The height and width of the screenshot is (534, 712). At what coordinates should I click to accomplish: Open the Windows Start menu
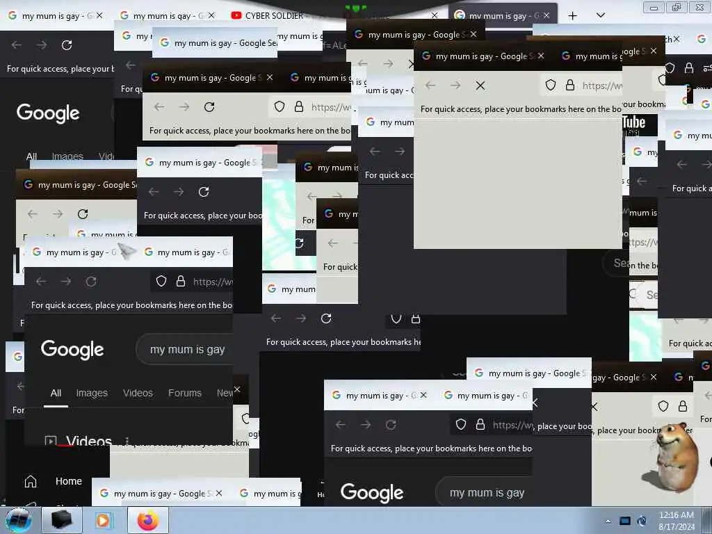point(19,520)
